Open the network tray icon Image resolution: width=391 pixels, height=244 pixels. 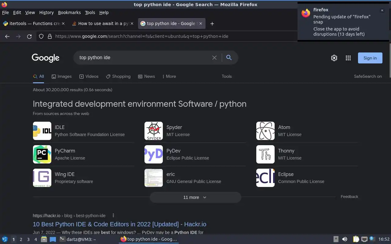coord(364,239)
